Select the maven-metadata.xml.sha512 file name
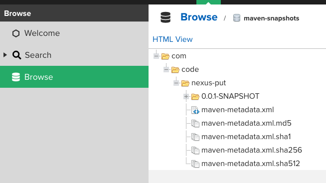 click(x=251, y=164)
